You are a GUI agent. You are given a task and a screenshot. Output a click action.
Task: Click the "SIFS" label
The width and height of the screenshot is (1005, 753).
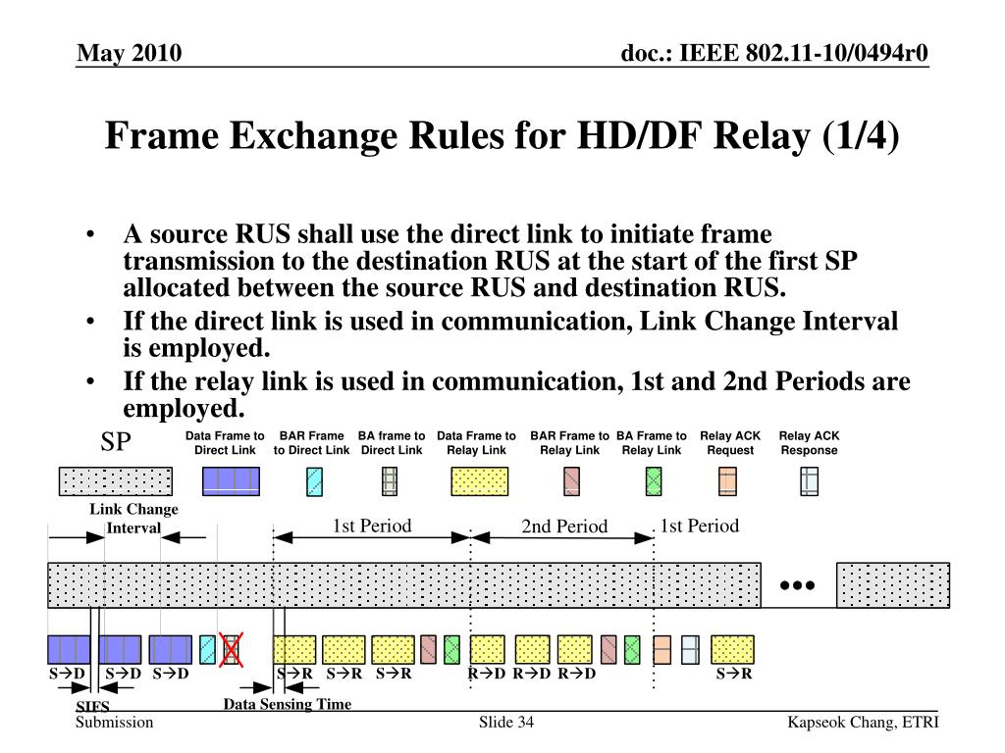tap(92, 706)
